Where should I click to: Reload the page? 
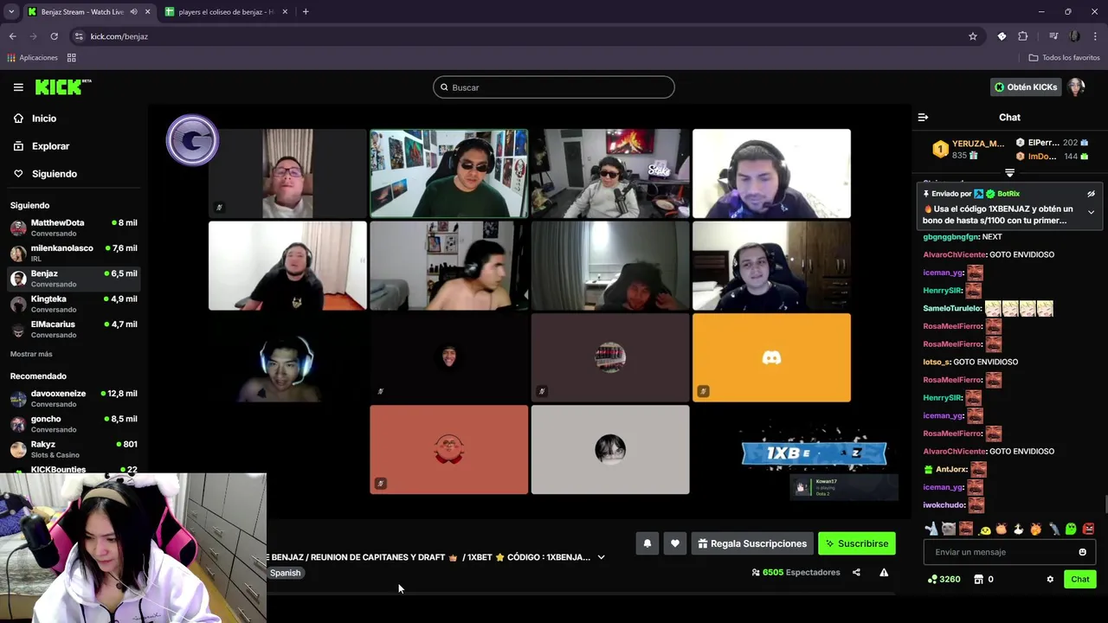click(54, 36)
